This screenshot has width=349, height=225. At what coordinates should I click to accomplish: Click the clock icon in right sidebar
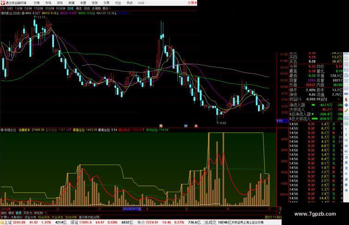(x=346, y=80)
